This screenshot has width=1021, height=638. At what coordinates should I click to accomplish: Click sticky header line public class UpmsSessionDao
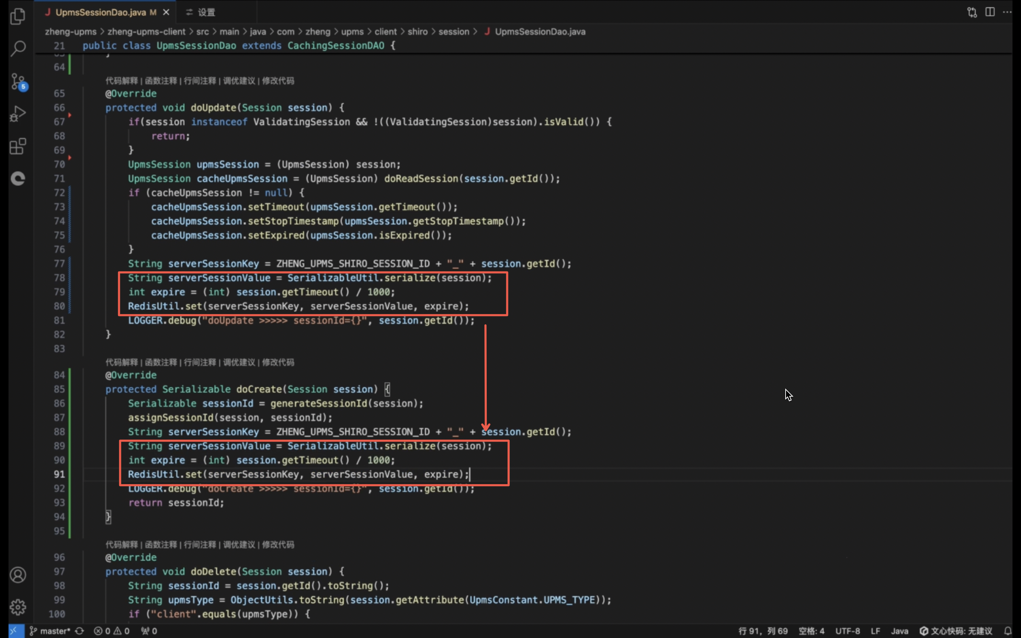239,46
